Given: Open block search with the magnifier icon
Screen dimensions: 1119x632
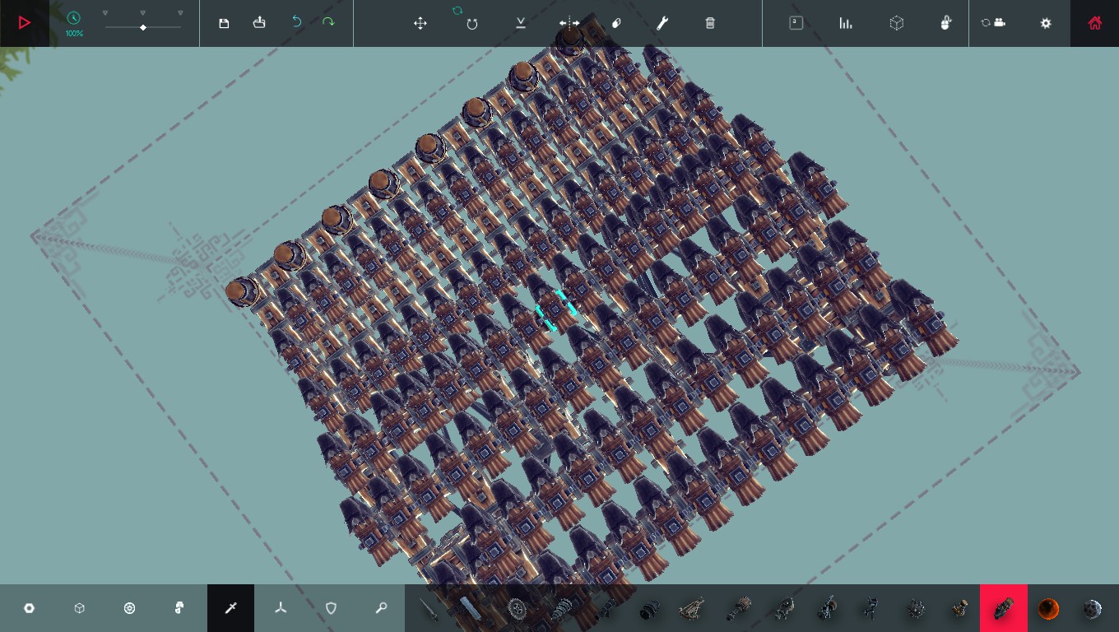Looking at the screenshot, I should [x=381, y=608].
